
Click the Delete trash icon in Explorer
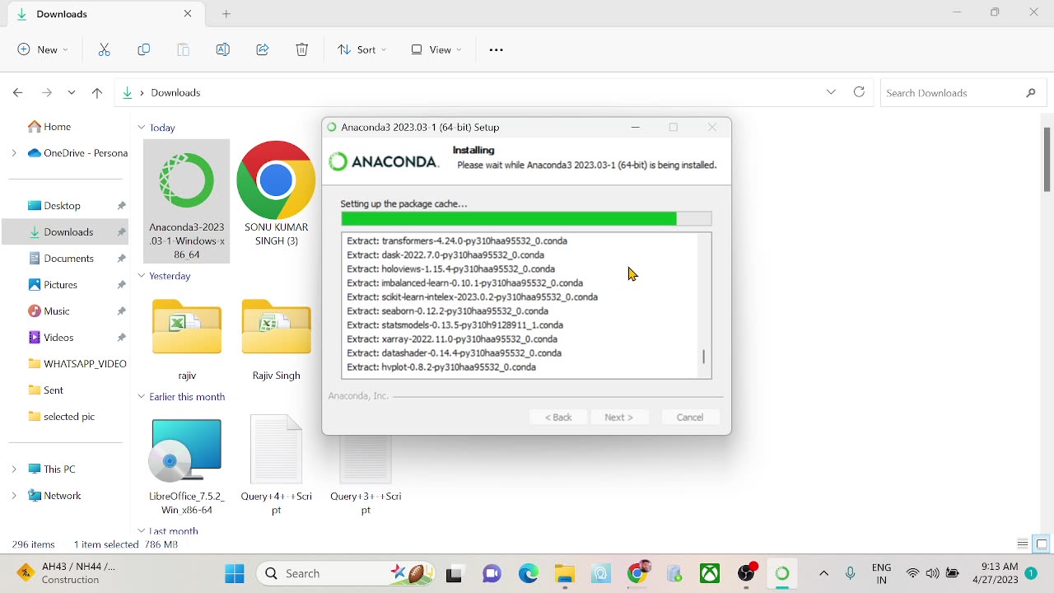pyautogui.click(x=302, y=49)
